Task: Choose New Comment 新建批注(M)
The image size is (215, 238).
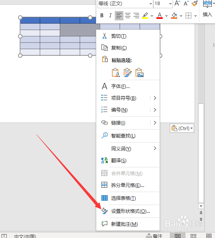Action: (x=128, y=224)
